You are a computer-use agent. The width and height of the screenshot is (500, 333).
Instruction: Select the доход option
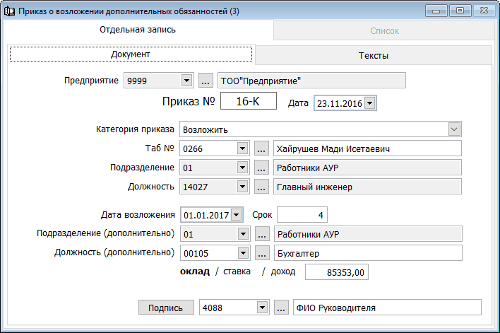click(x=283, y=271)
